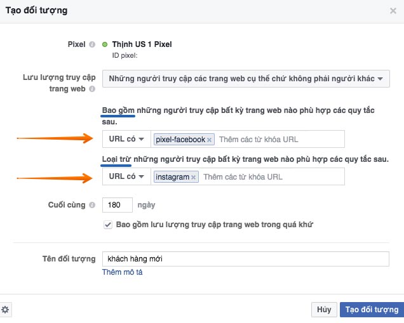This screenshot has width=404, height=323.
Task: Click the 'Loại trừ' underlined link
Action: 116,159
